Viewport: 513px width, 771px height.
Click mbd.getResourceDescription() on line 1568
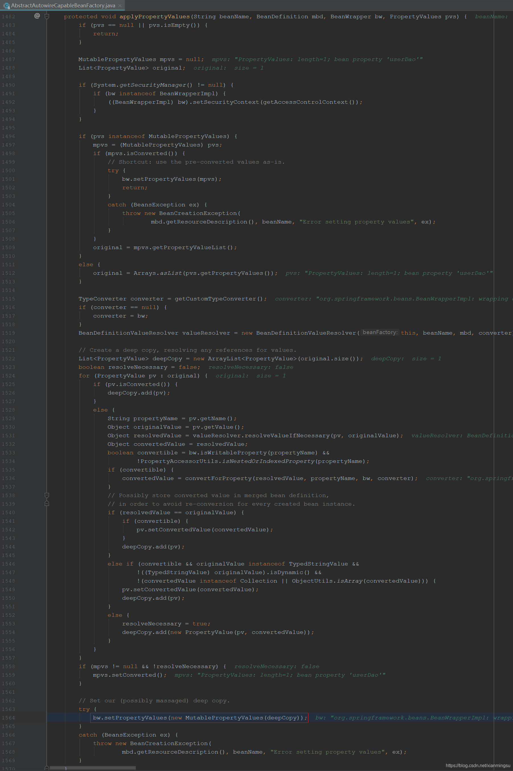pos(173,752)
